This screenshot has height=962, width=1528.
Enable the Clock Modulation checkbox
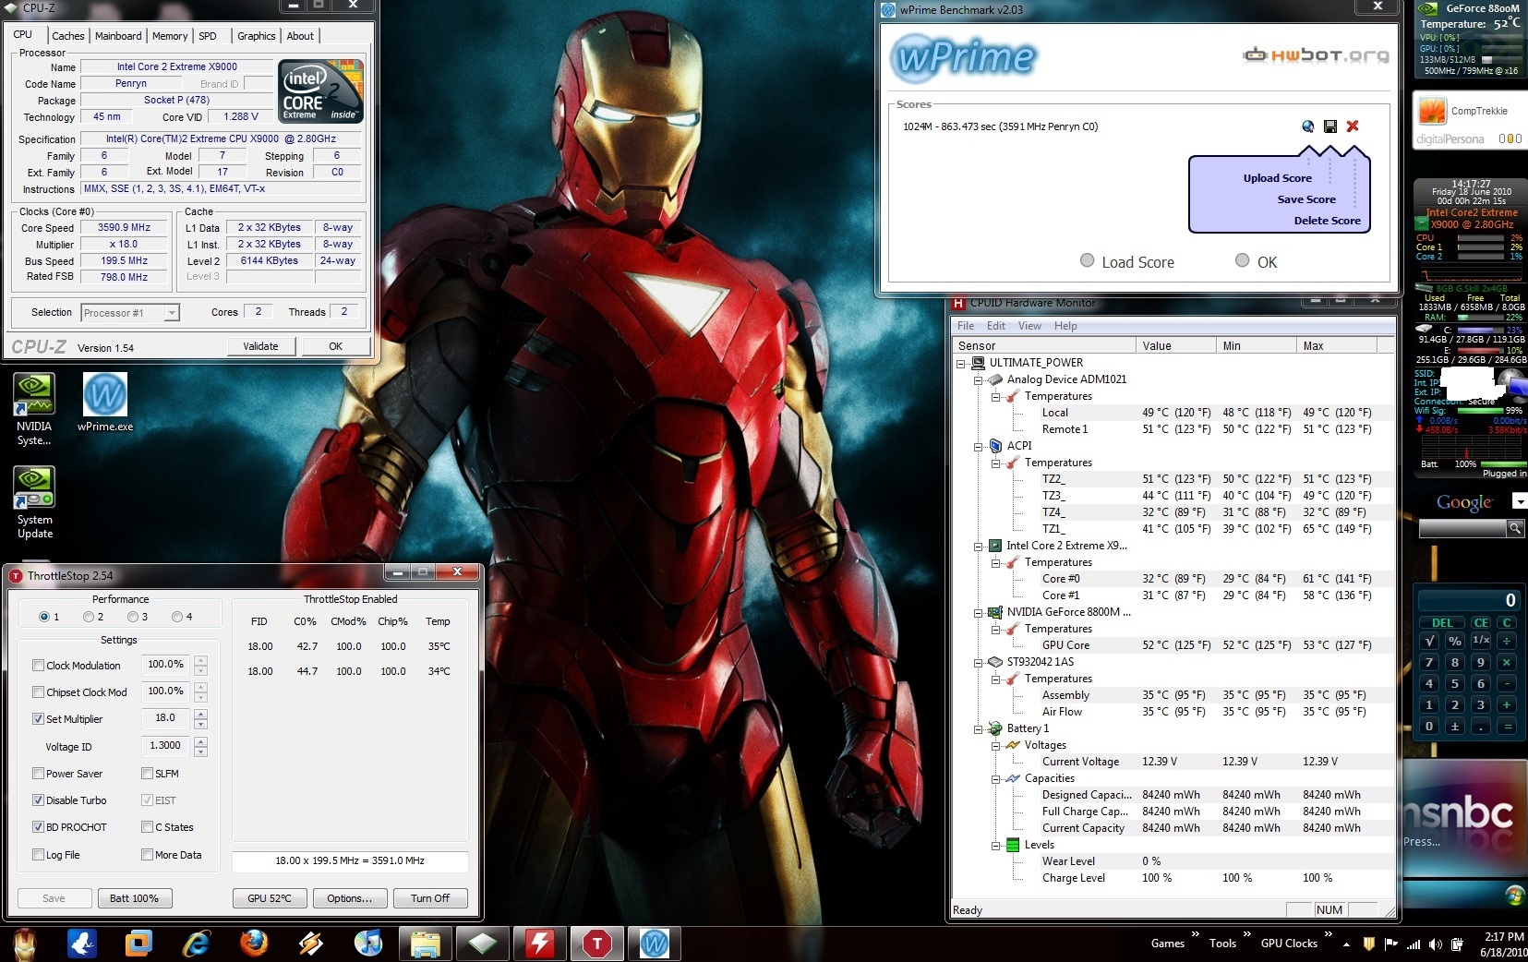click(x=38, y=666)
